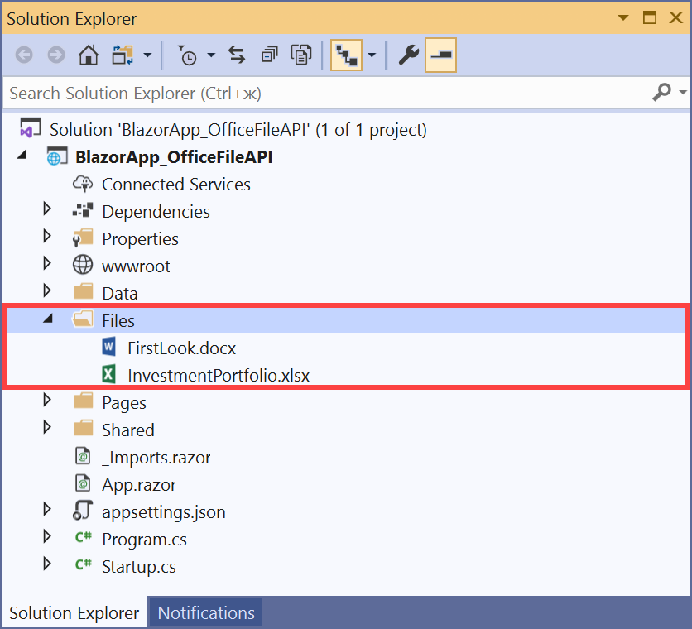Close the Solution Explorer panel
This screenshot has width=692, height=629.
pyautogui.click(x=675, y=17)
